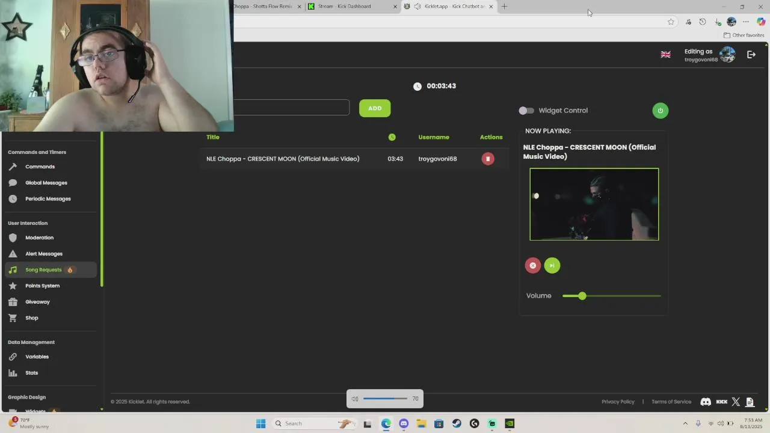Open the Privacy Policy link
Screen dimensions: 770x433
click(x=618, y=402)
